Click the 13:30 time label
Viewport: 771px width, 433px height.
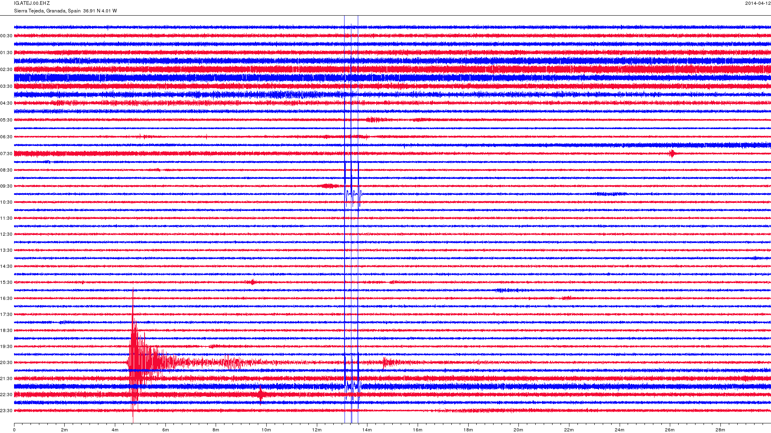pyautogui.click(x=6, y=250)
